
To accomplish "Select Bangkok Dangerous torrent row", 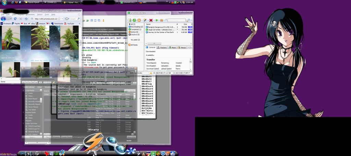I will pyautogui.click(x=169, y=27).
